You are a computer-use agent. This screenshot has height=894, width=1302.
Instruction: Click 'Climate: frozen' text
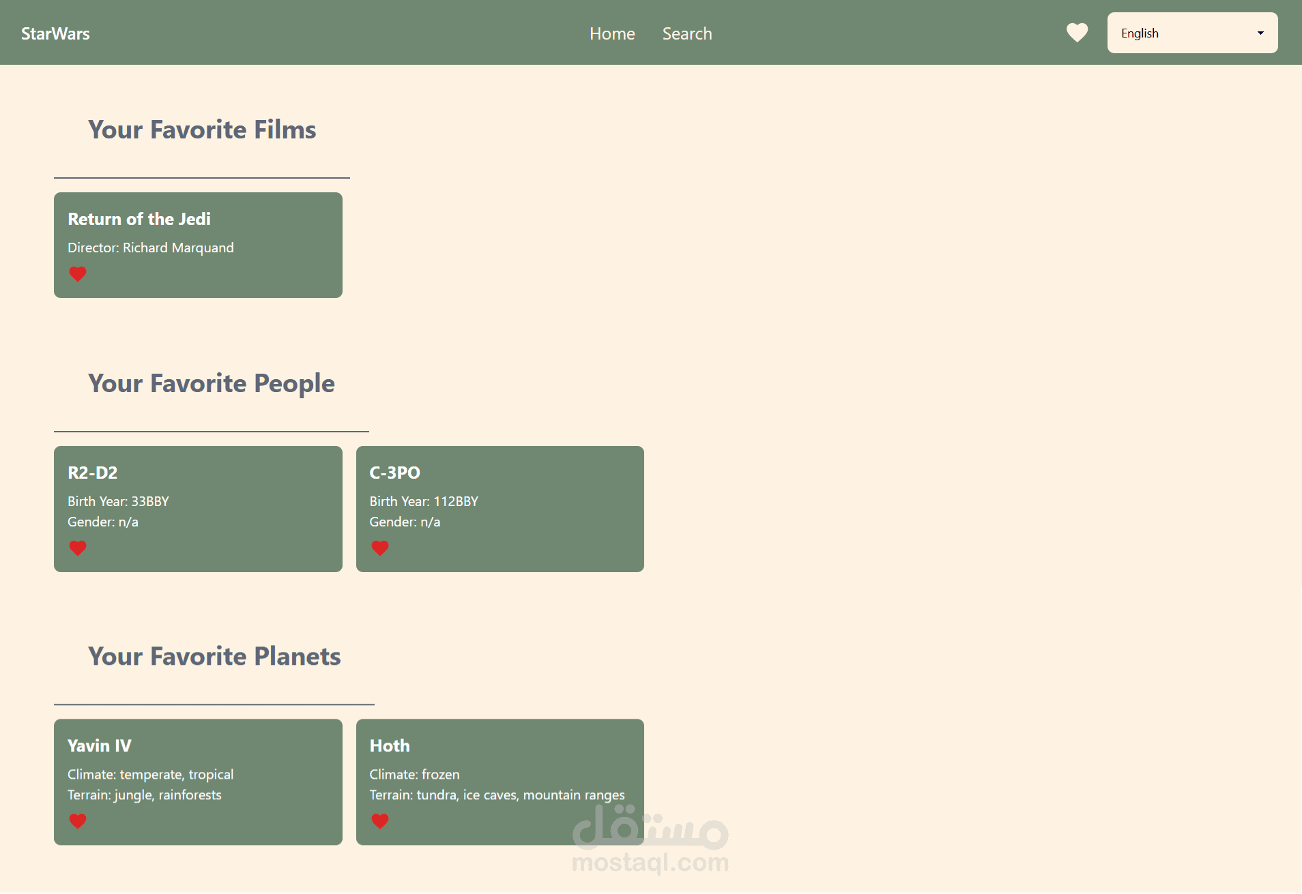coord(414,774)
